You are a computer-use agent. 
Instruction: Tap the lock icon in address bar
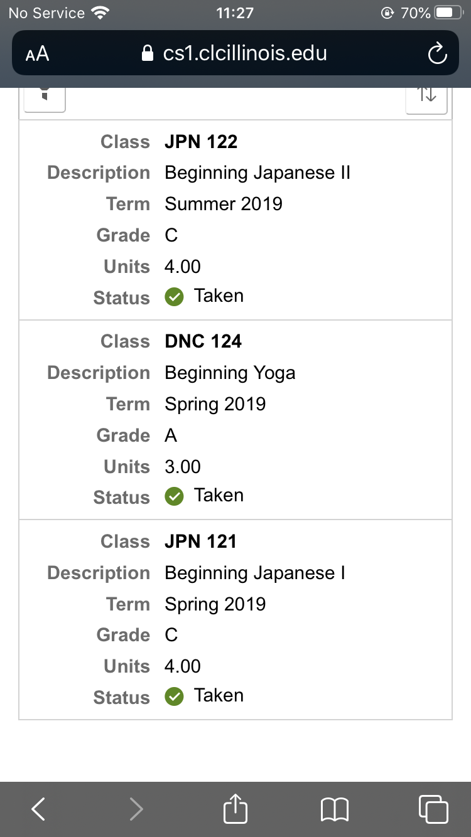point(148,54)
